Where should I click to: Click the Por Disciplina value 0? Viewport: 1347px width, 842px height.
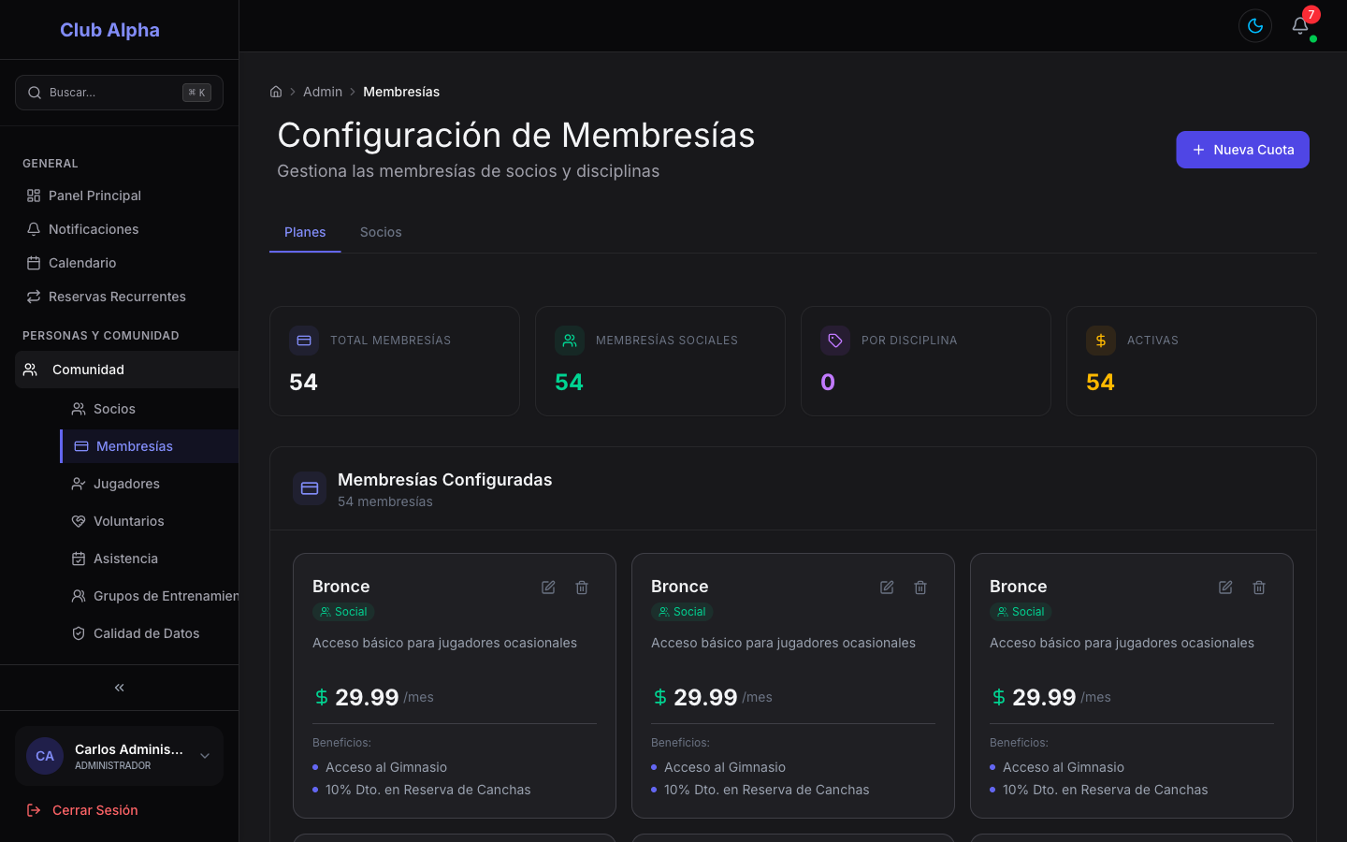coord(828,382)
